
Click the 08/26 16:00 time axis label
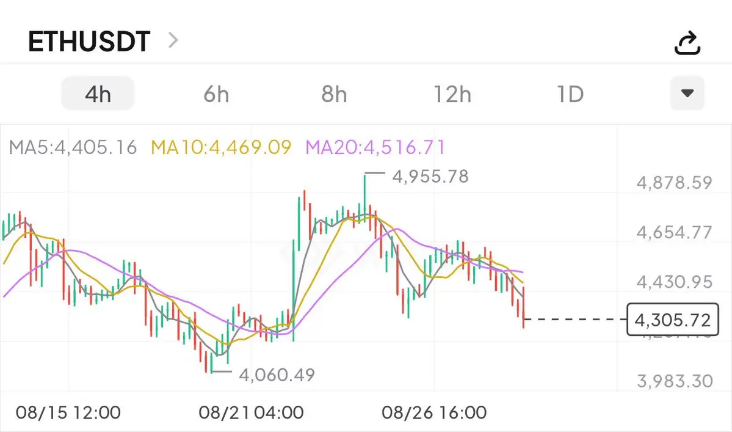point(434,413)
